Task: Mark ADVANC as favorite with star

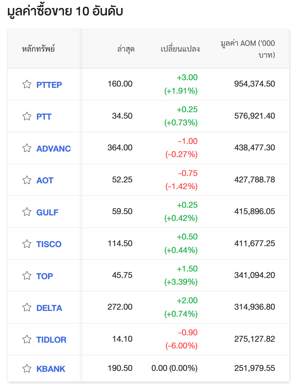Action: (27, 148)
